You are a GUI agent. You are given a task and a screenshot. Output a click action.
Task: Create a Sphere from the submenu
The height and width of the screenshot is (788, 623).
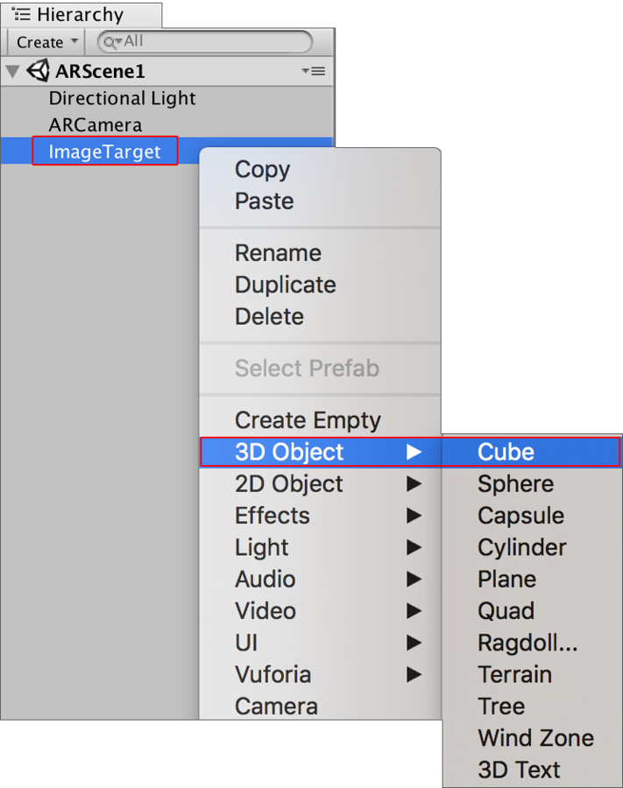532,483
